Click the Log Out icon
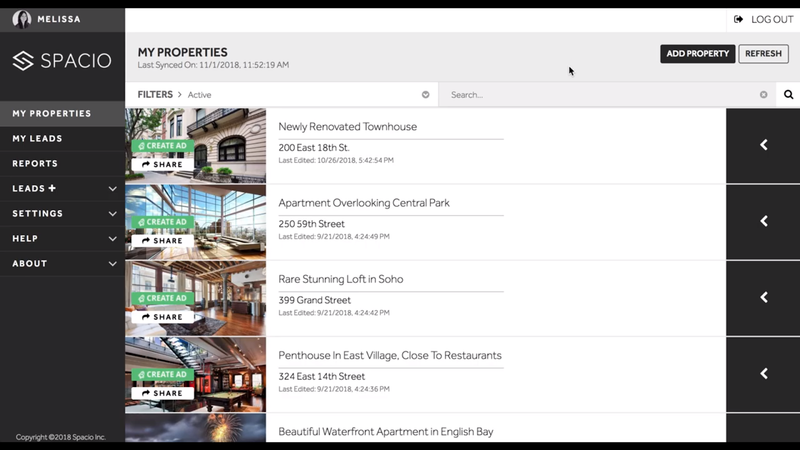Viewport: 800px width, 450px height. (x=738, y=19)
